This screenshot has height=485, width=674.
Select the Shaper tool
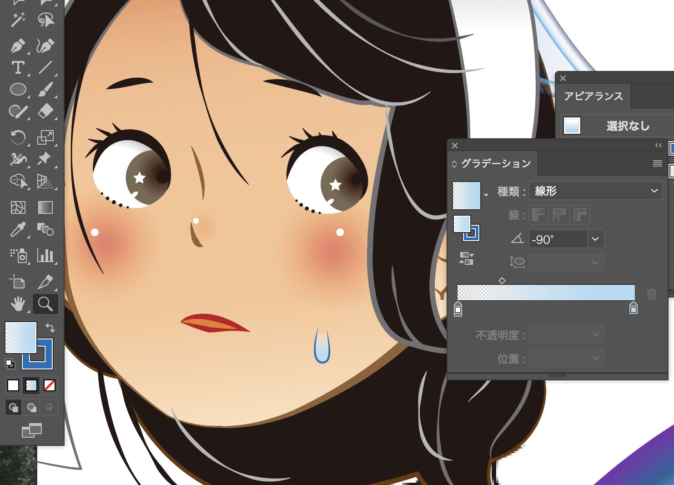pyautogui.click(x=18, y=111)
